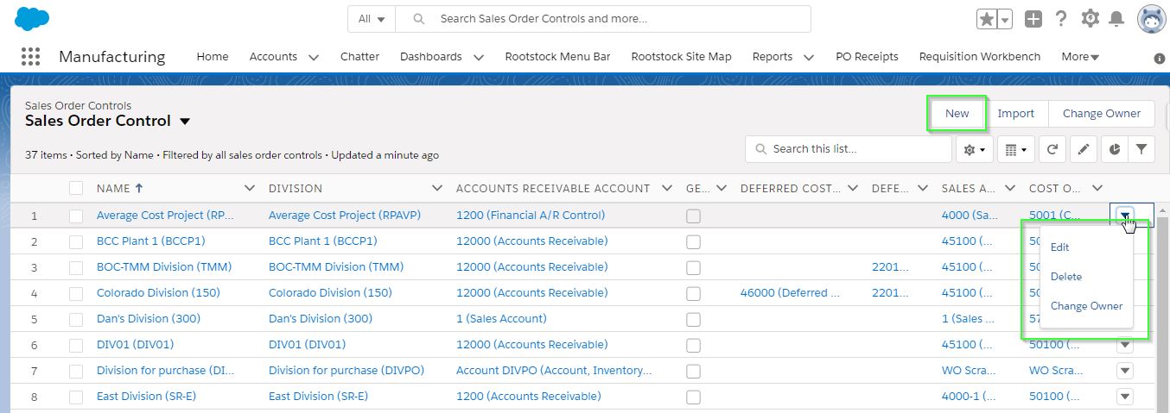Show filters funnel icon
Screen dimensions: 1170x413
point(1141,149)
